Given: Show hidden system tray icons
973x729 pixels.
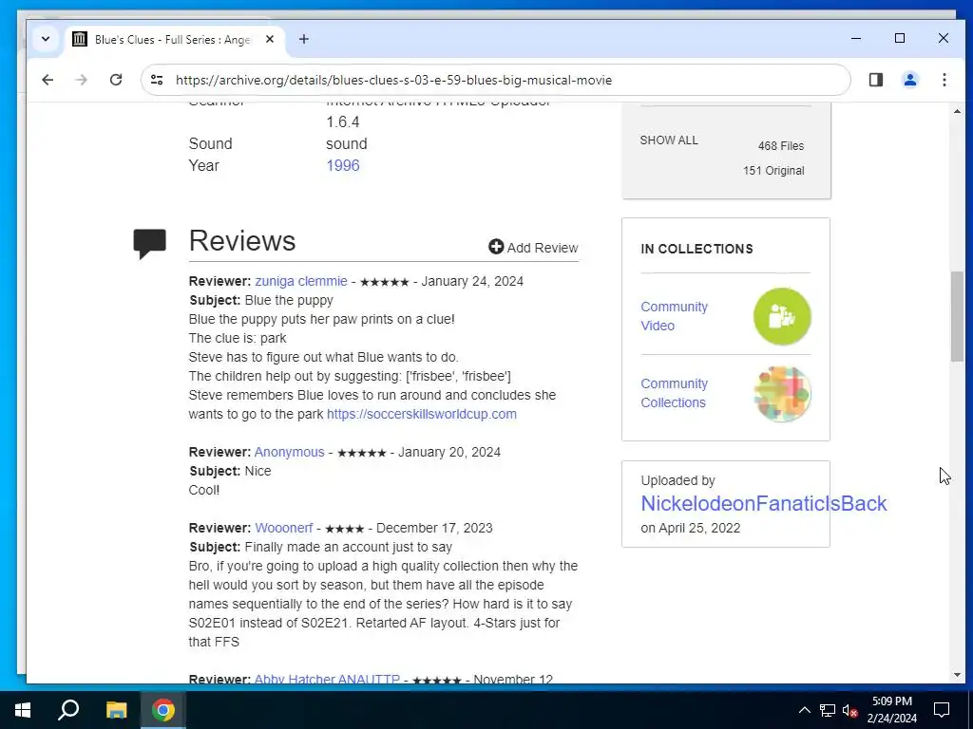Looking at the screenshot, I should click(804, 710).
